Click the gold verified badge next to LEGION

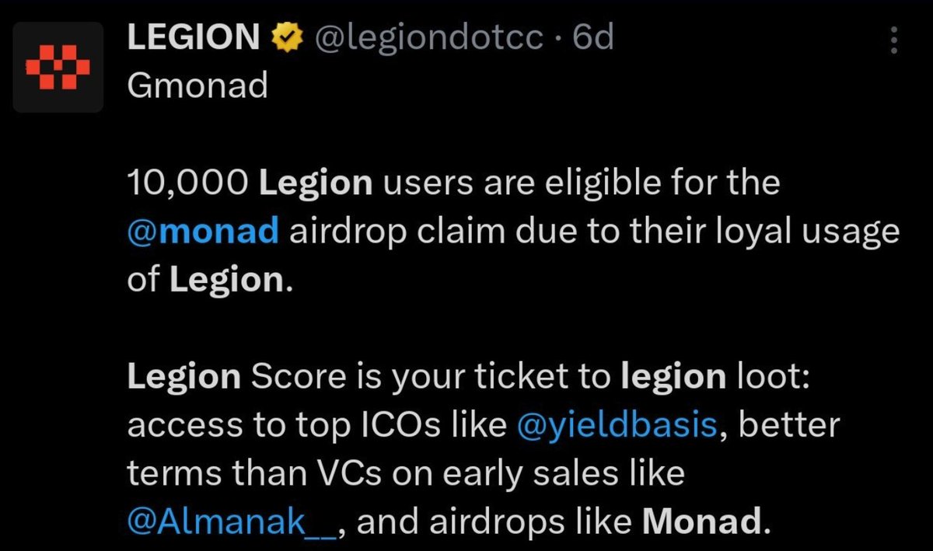pos(285,37)
